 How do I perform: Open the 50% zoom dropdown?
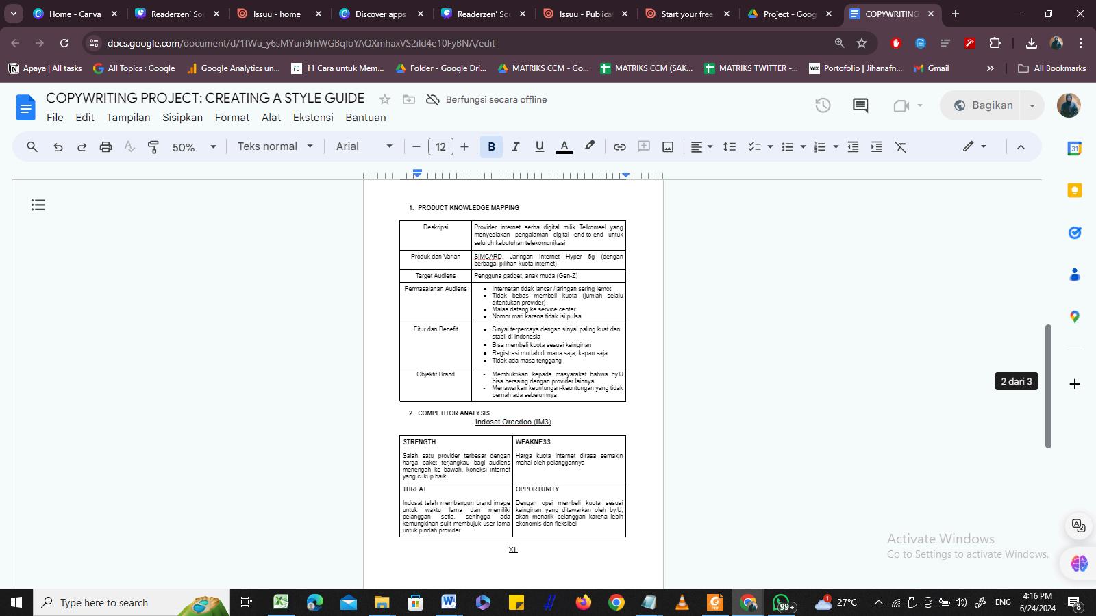point(194,147)
